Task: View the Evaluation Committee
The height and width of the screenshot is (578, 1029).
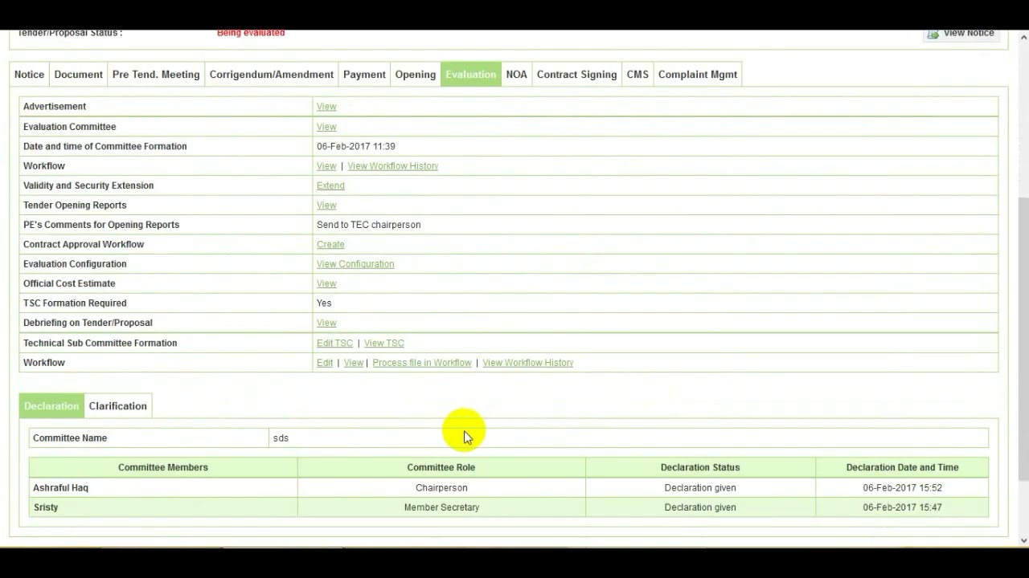Action: [x=326, y=127]
